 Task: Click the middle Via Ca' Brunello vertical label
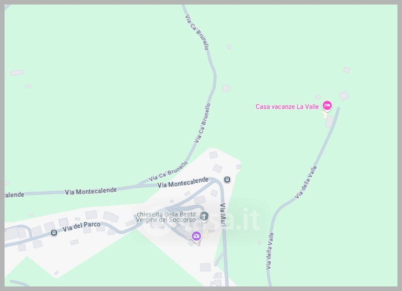[x=203, y=123]
